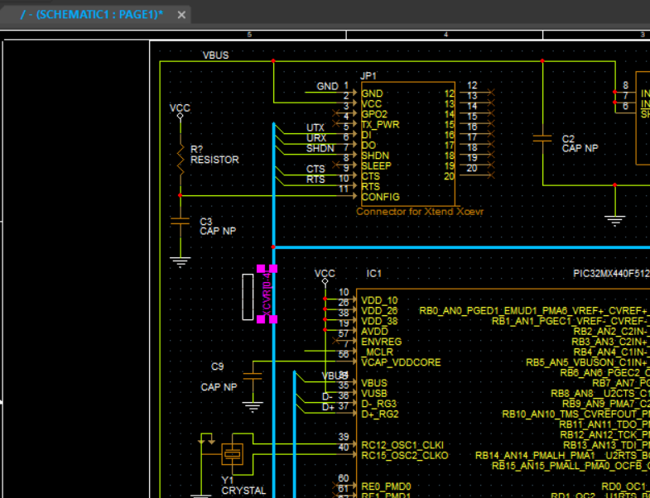650x498 pixels.
Task: Click the CAP NP value text of C2
Action: [580, 148]
